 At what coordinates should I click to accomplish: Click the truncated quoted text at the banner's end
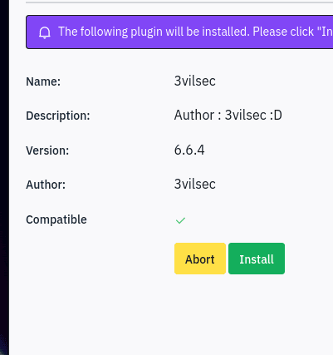pyautogui.click(x=326, y=32)
